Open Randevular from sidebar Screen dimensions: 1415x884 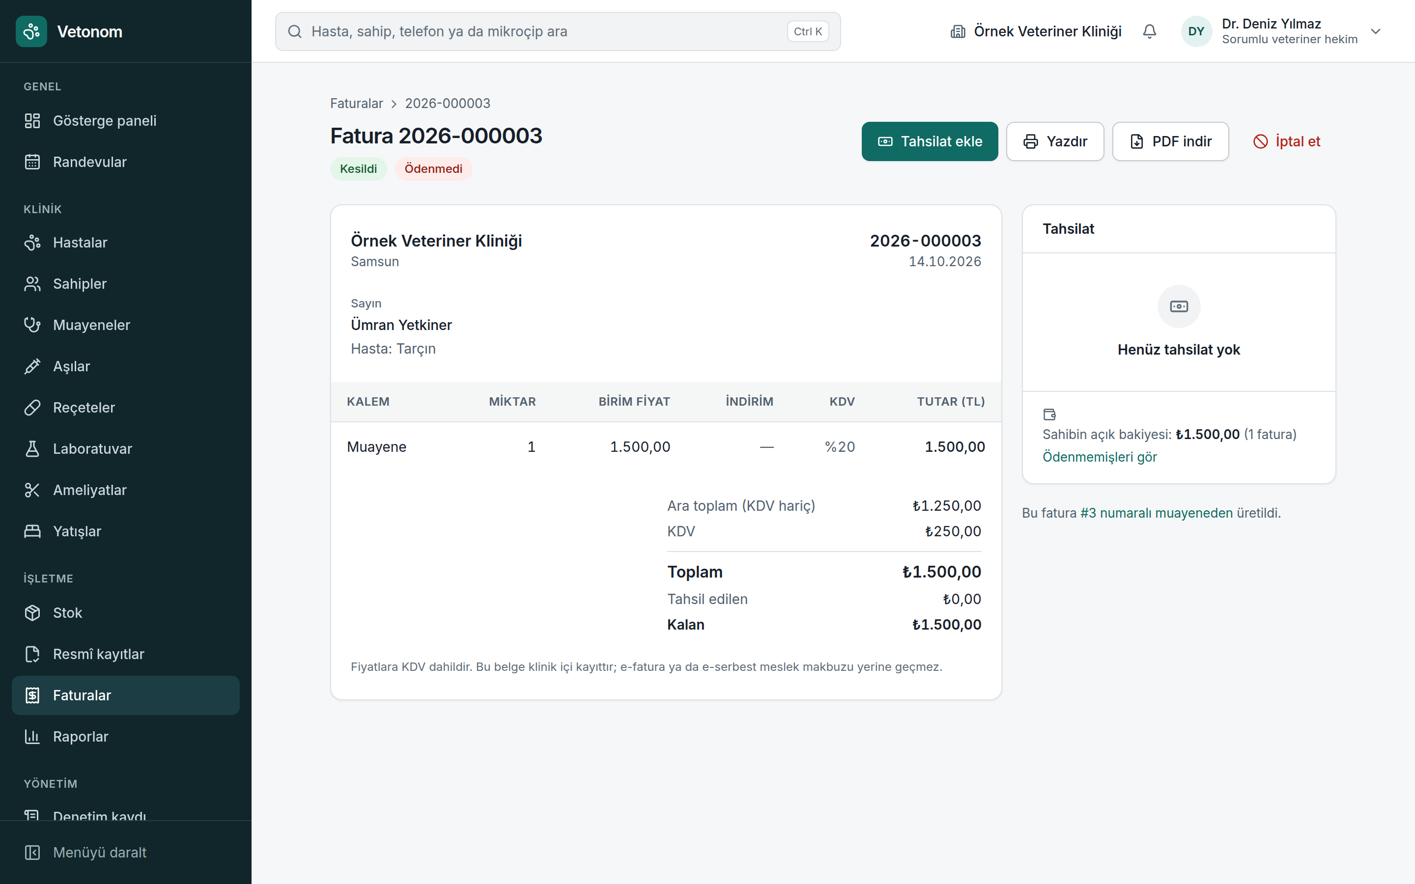126,162
